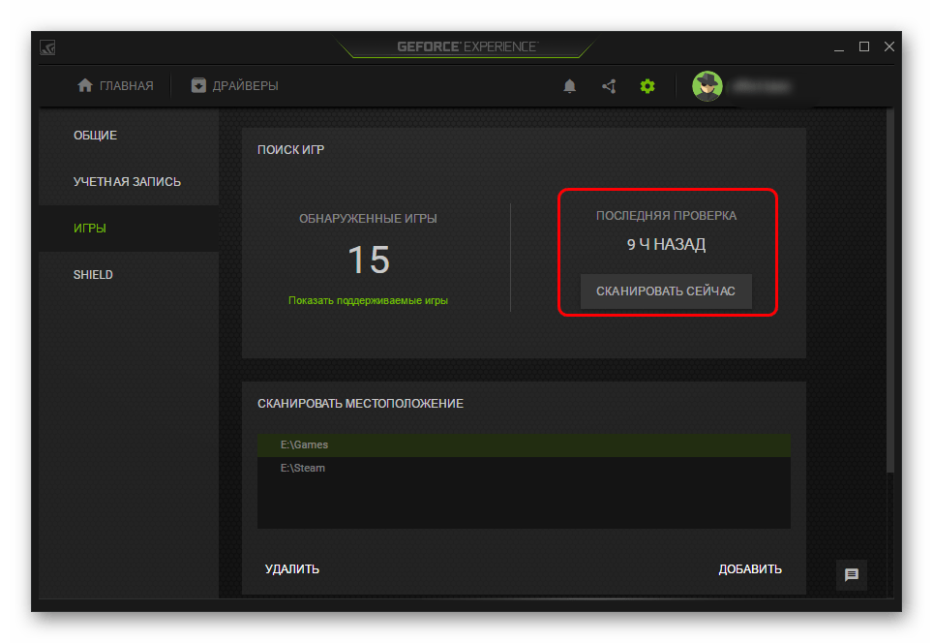The width and height of the screenshot is (933, 643).
Task: Select the Общие settings section
Action: [x=95, y=135]
